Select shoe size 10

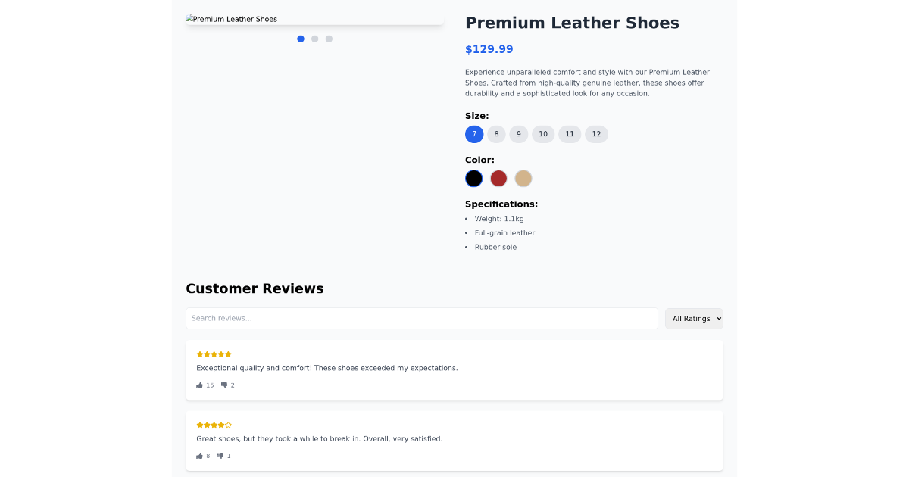(x=543, y=134)
